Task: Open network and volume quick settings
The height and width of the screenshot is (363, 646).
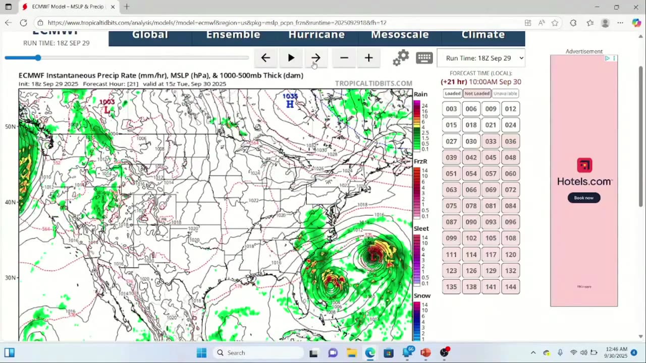Action: point(583,353)
